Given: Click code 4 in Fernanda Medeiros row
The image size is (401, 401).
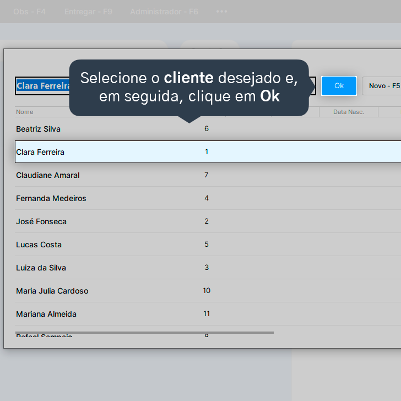Looking at the screenshot, I should click(207, 198).
